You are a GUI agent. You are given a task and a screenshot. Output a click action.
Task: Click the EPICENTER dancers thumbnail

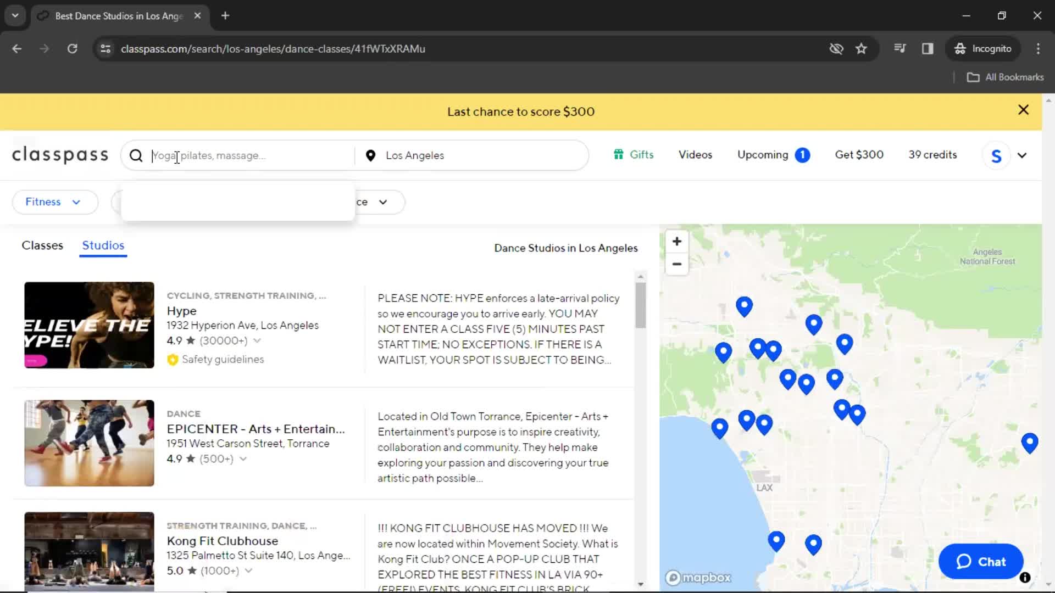pyautogui.click(x=89, y=443)
